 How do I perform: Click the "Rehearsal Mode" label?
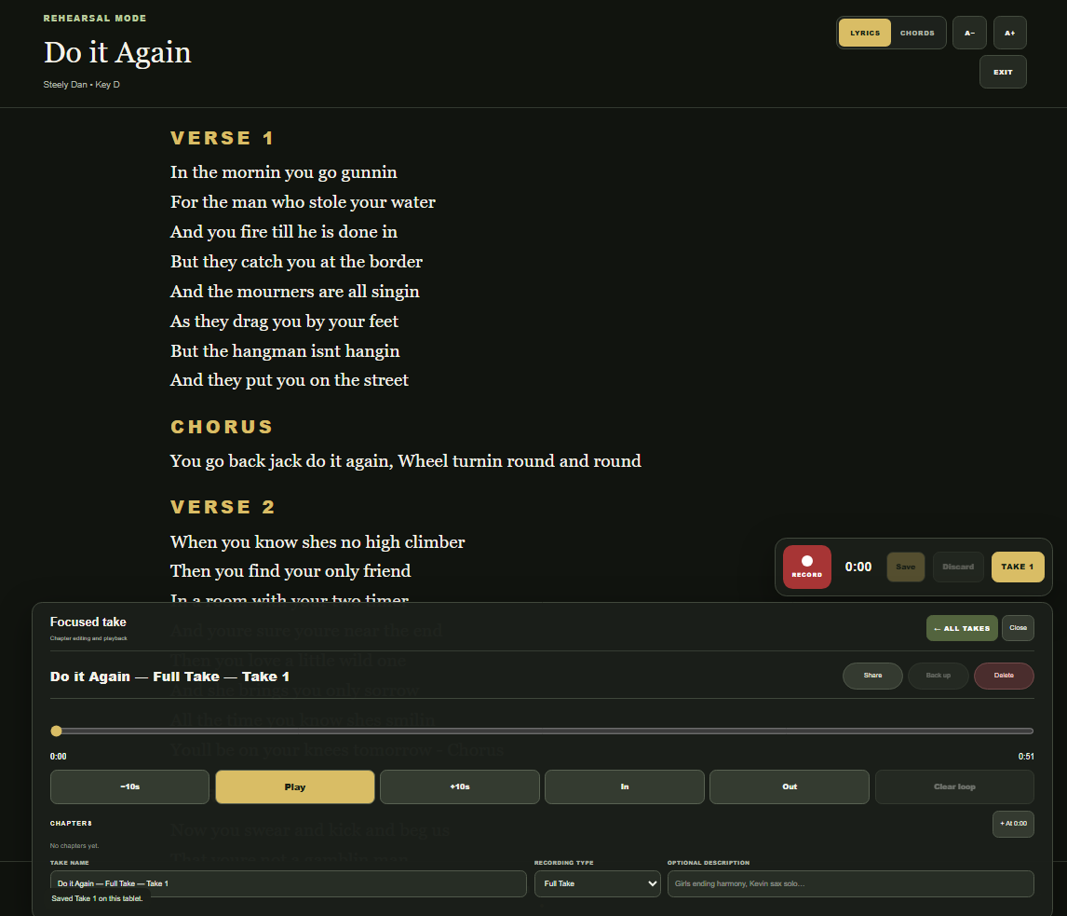click(95, 19)
